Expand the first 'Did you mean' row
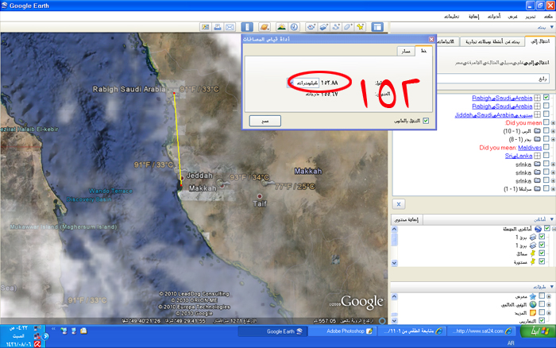The image size is (556, 348). (x=553, y=122)
